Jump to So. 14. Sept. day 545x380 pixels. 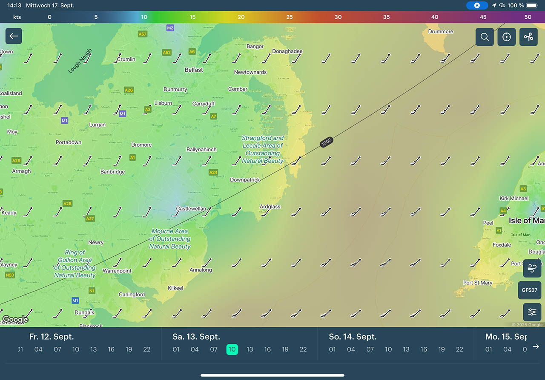click(353, 337)
